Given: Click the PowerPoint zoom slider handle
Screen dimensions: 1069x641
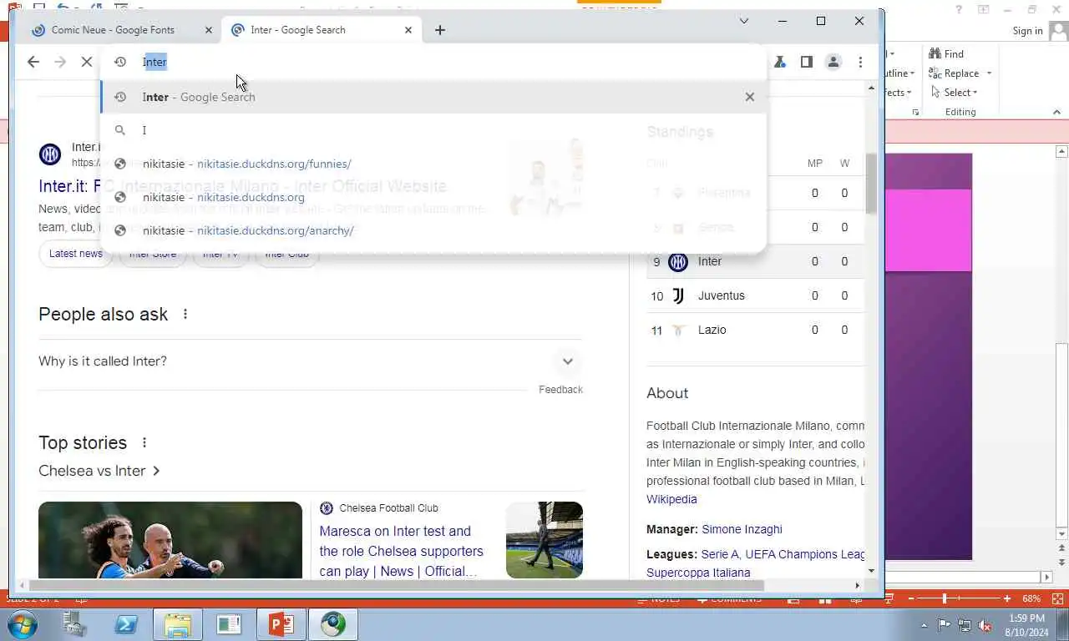Looking at the screenshot, I should click(x=945, y=598).
